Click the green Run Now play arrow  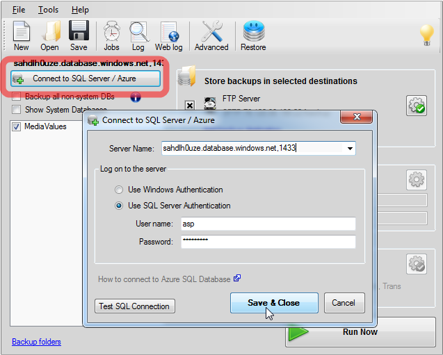pos(298,333)
